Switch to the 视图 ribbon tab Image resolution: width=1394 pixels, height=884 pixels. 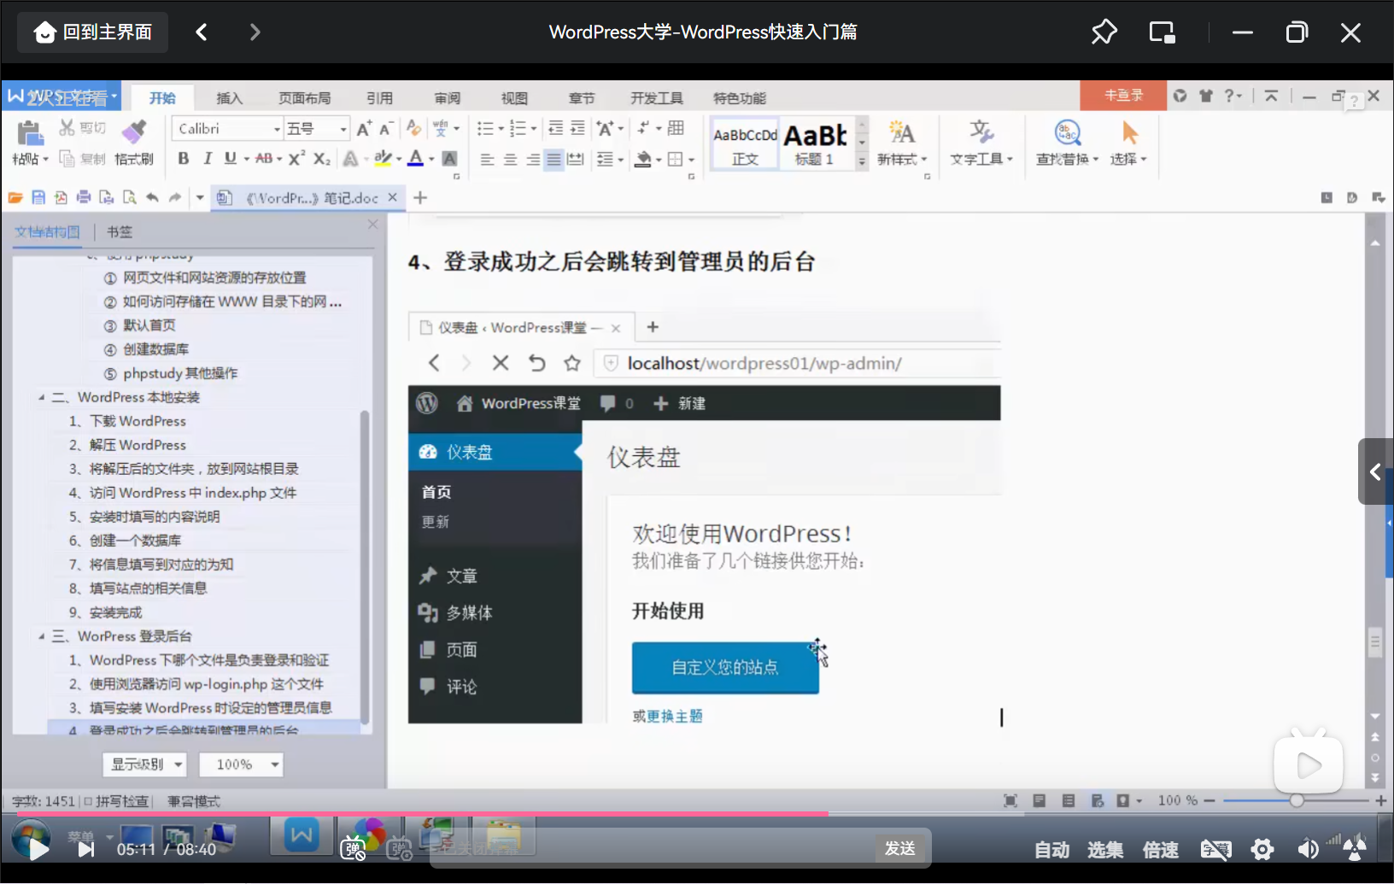click(x=514, y=98)
